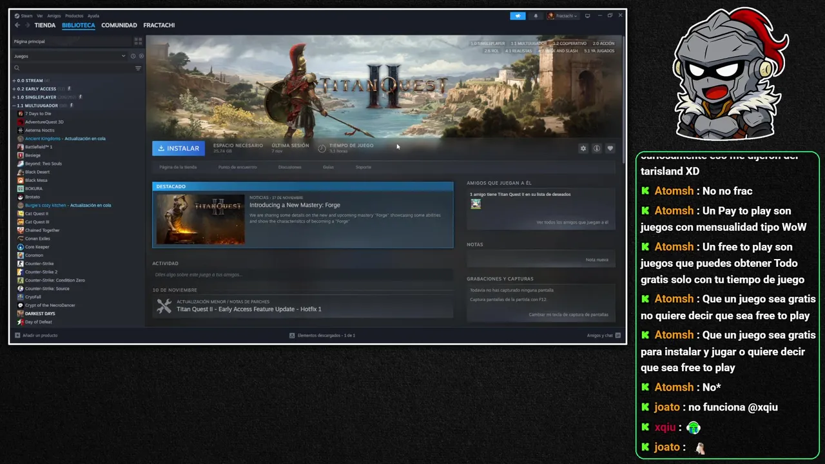825x464 pixels.
Task: Open Amigos y chat panel
Action: pos(603,335)
